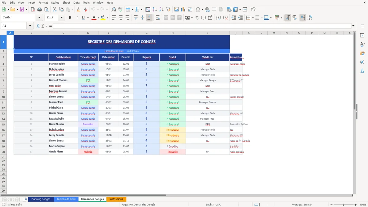Open the Data menu
Image resolution: width=368 pixels, height=207 pixels.
(76, 2)
